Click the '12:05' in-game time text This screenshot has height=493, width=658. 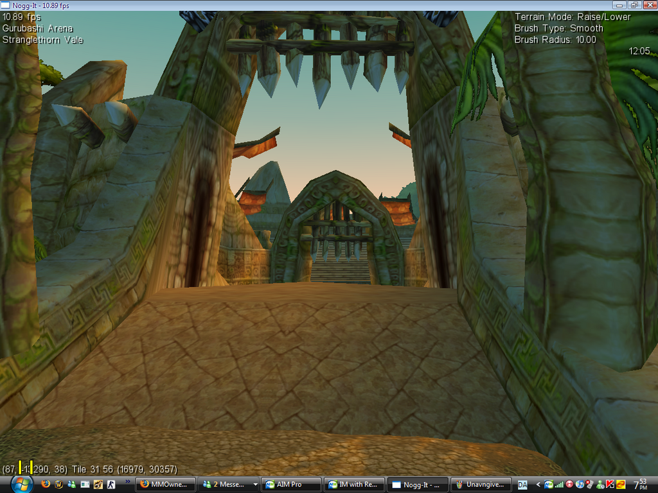pos(639,51)
